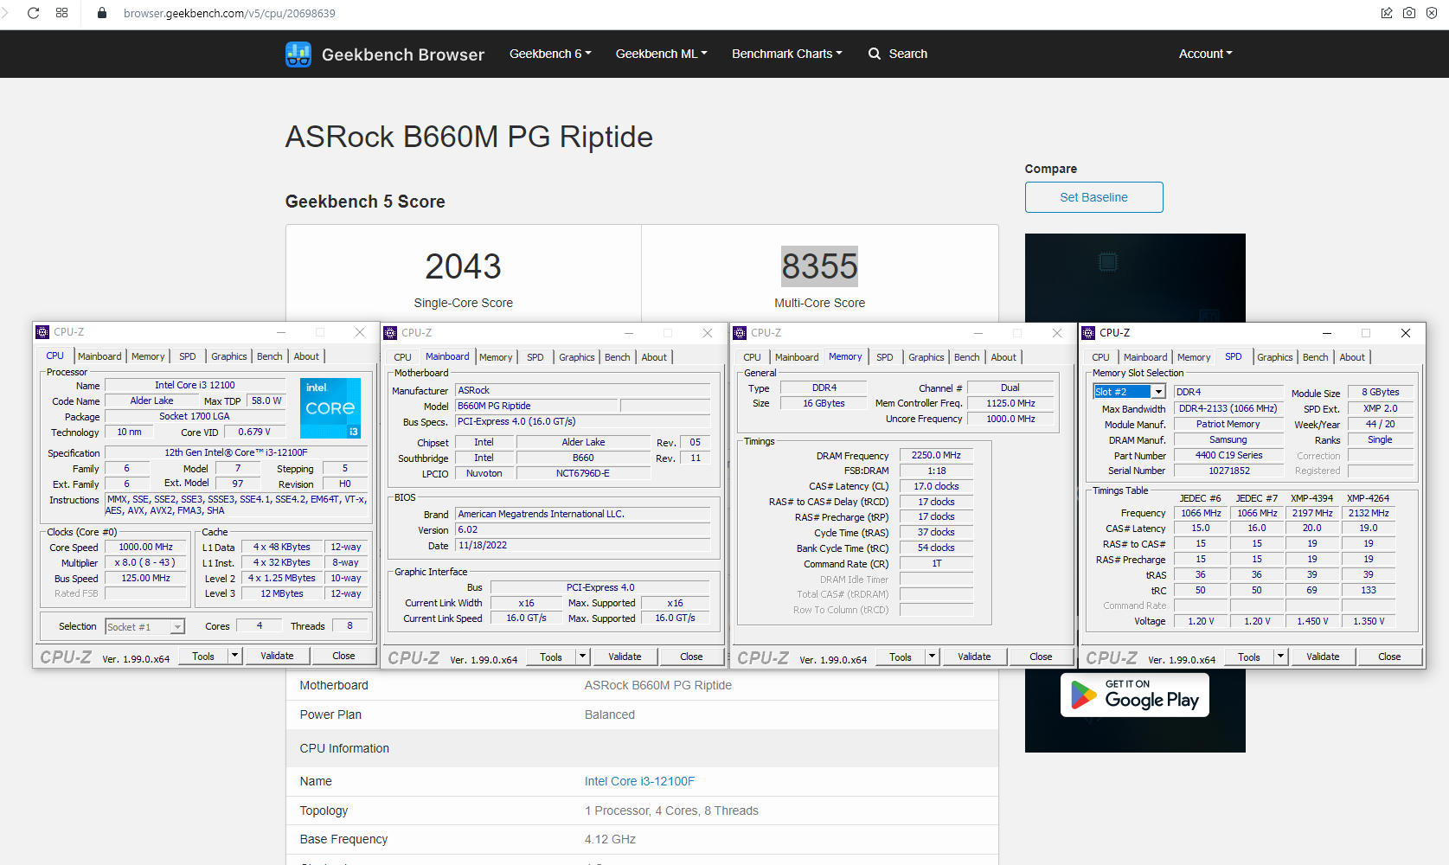This screenshot has height=865, width=1449.
Task: Open the browser tab grid icon
Action: pos(61,13)
